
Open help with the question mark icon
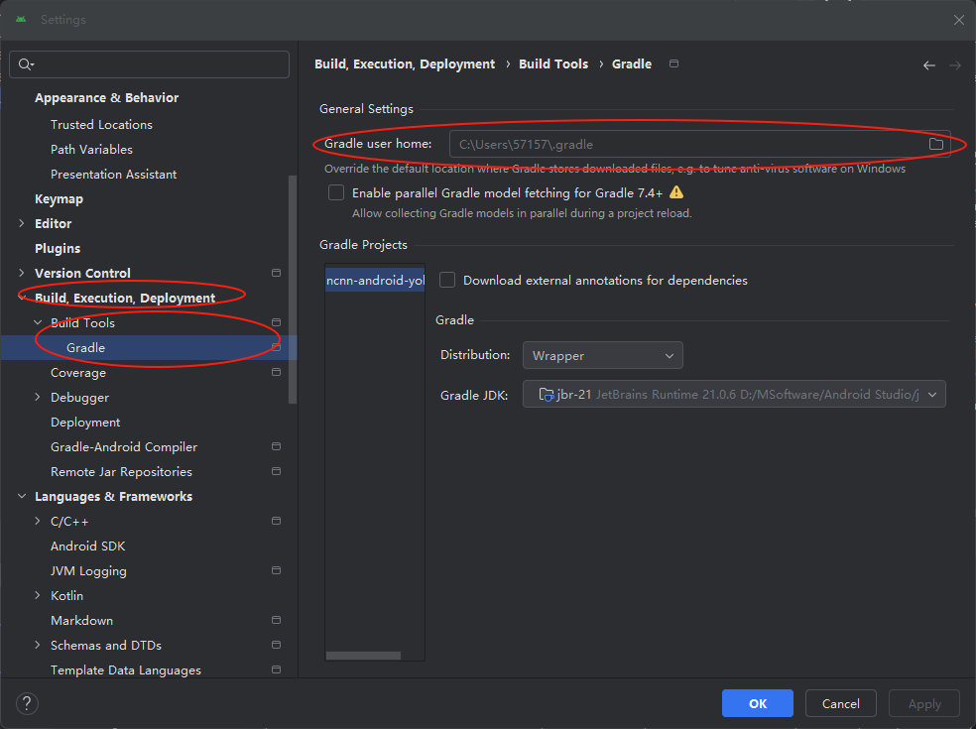(x=27, y=703)
